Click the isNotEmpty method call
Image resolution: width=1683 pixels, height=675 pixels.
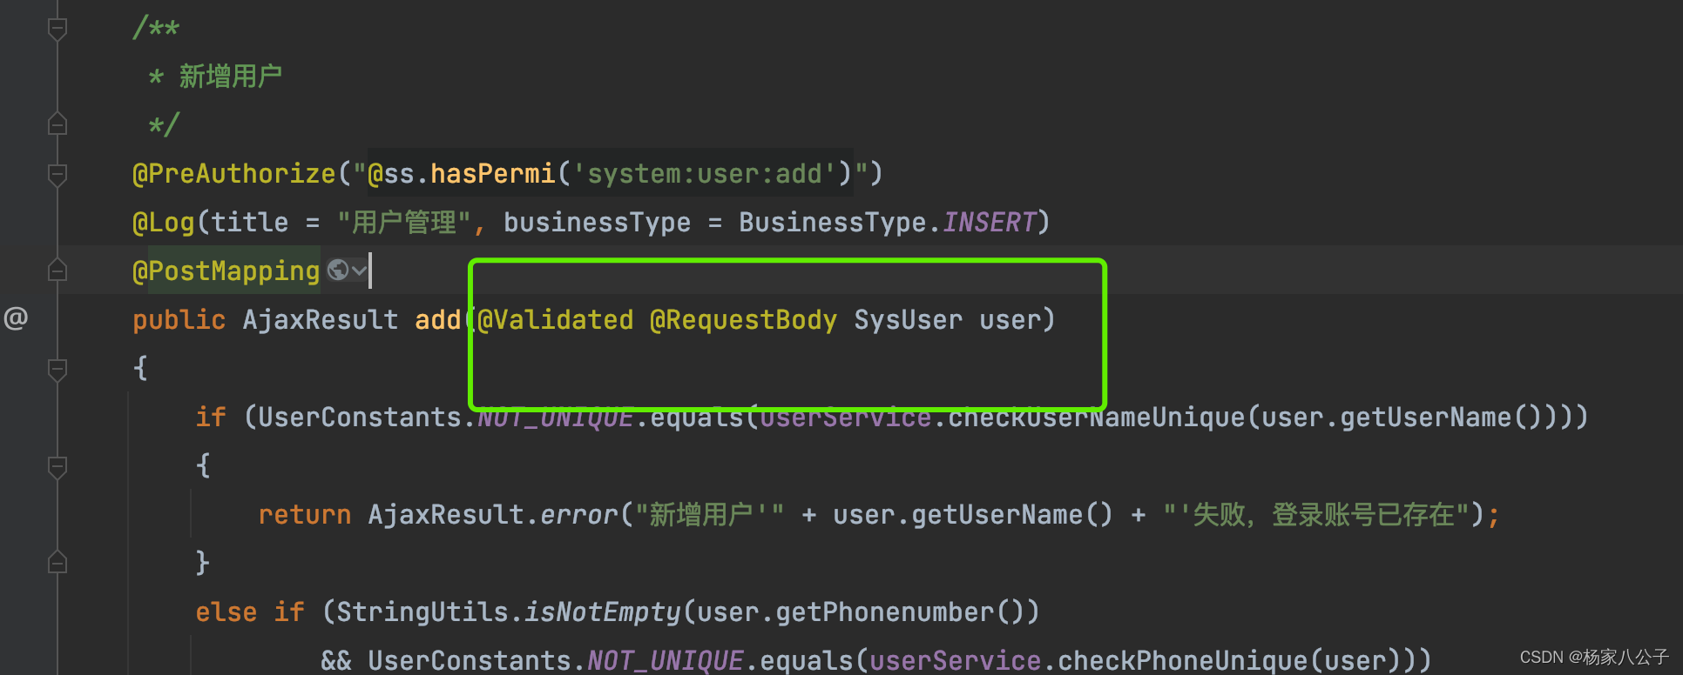[x=603, y=612]
